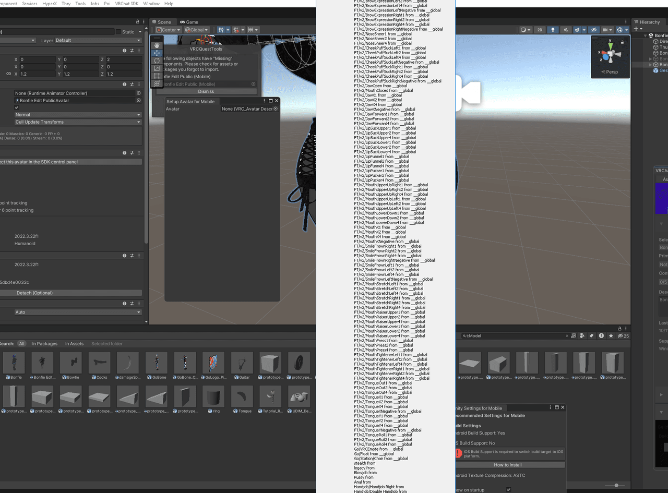Select the Move tool in Scene toolbar
Image resolution: width=668 pixels, height=493 pixels.
(x=157, y=53)
